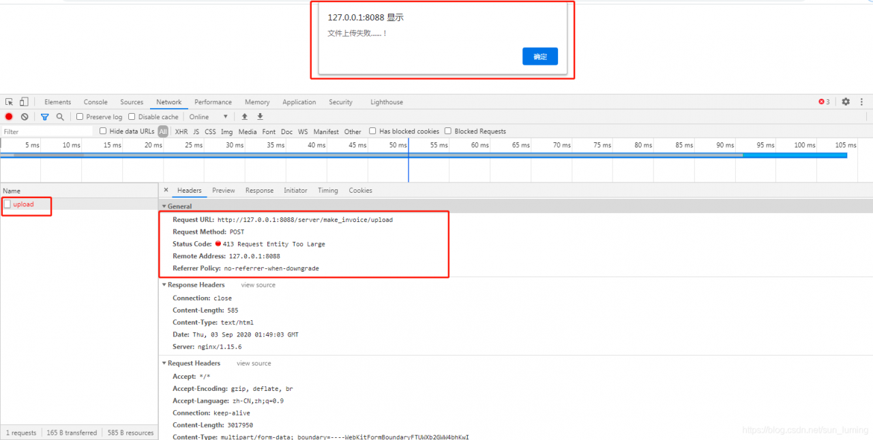Filter requests by Manifest
Image resolution: width=873 pixels, height=440 pixels.
pos(326,131)
